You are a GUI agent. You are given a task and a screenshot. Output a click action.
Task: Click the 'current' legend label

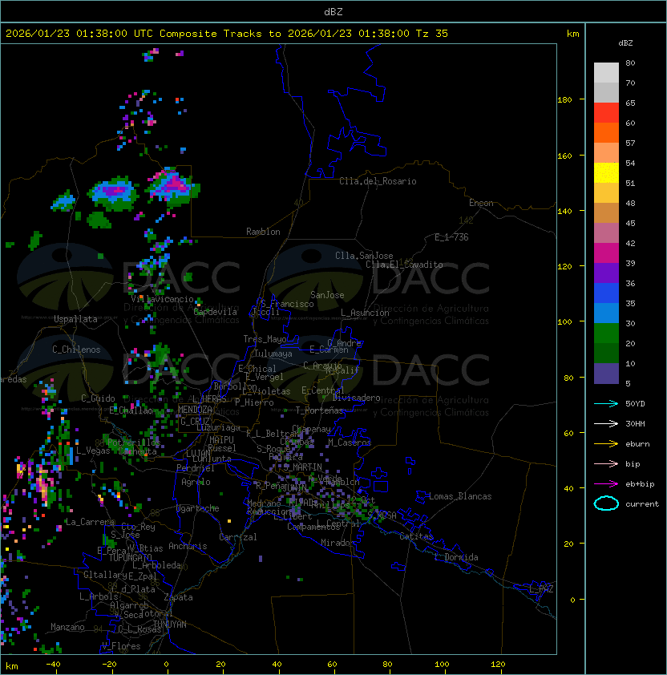(x=642, y=504)
